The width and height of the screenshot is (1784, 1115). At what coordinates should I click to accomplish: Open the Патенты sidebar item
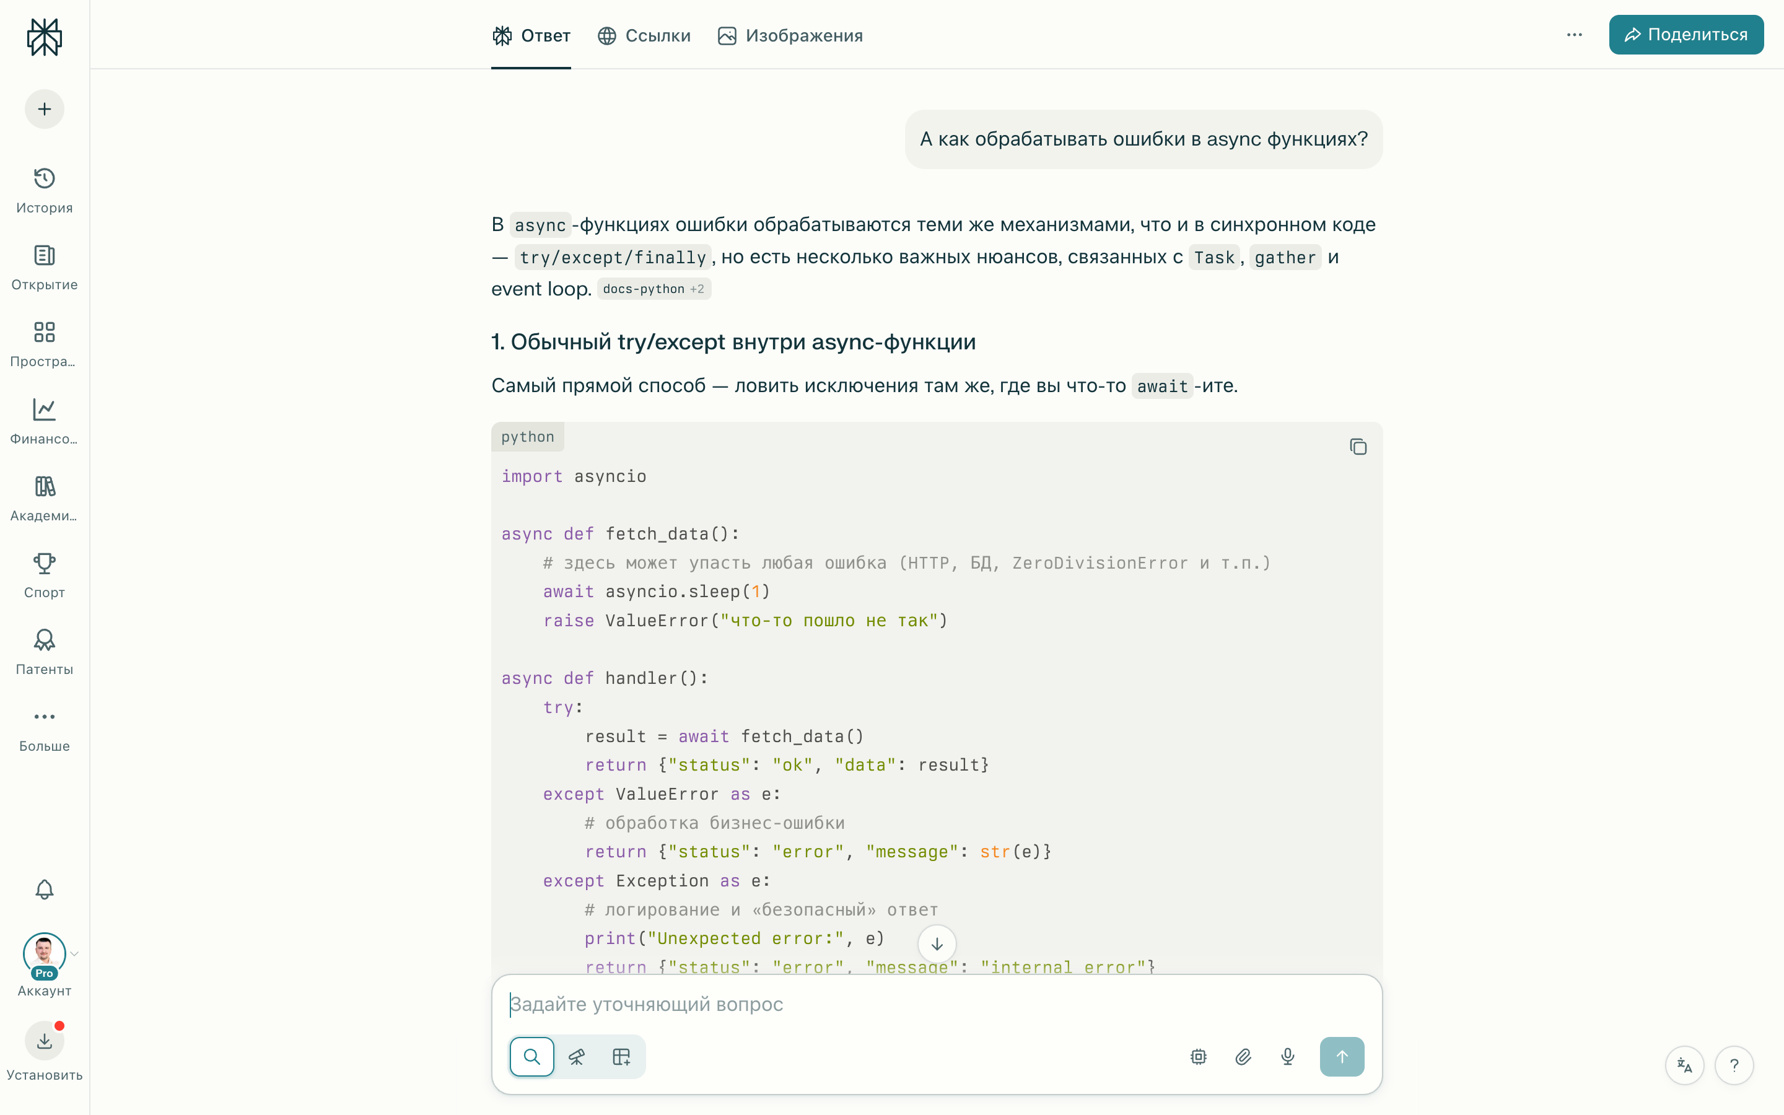point(44,652)
